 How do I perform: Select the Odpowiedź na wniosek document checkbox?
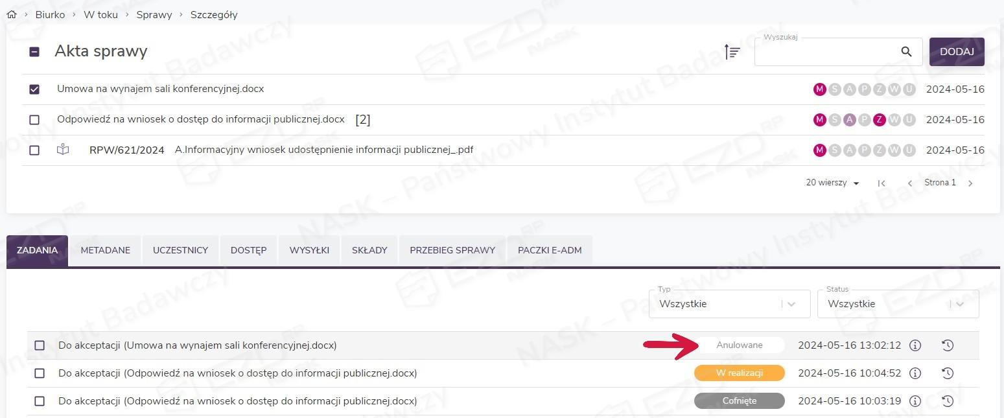pos(34,120)
